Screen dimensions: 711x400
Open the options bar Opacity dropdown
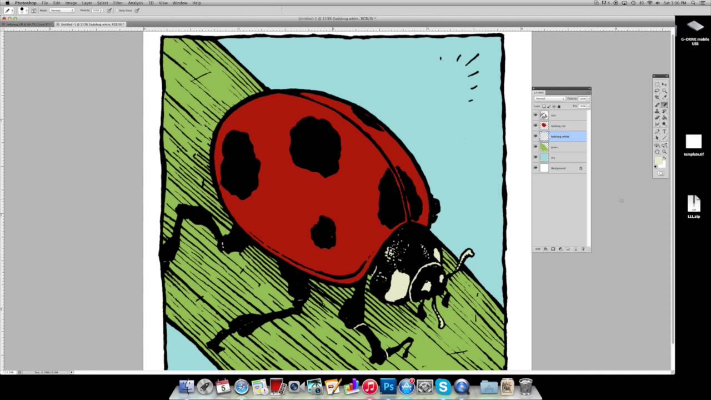point(102,11)
